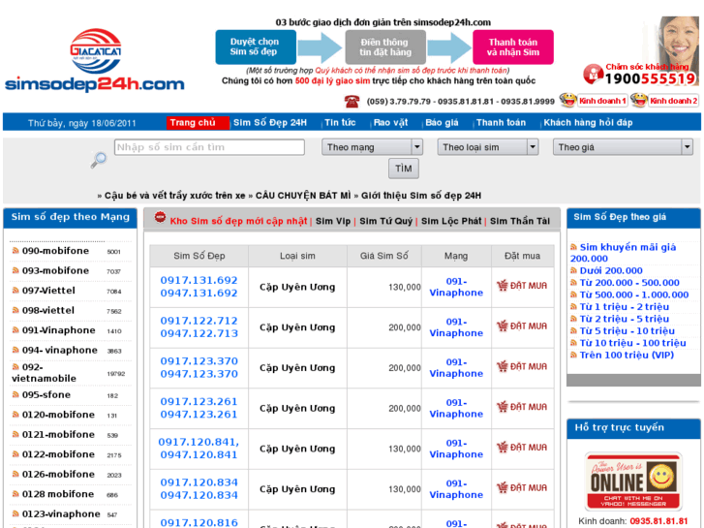Open the Theo mạng dropdown
Viewport: 704px width, 528px height.
coord(372,147)
